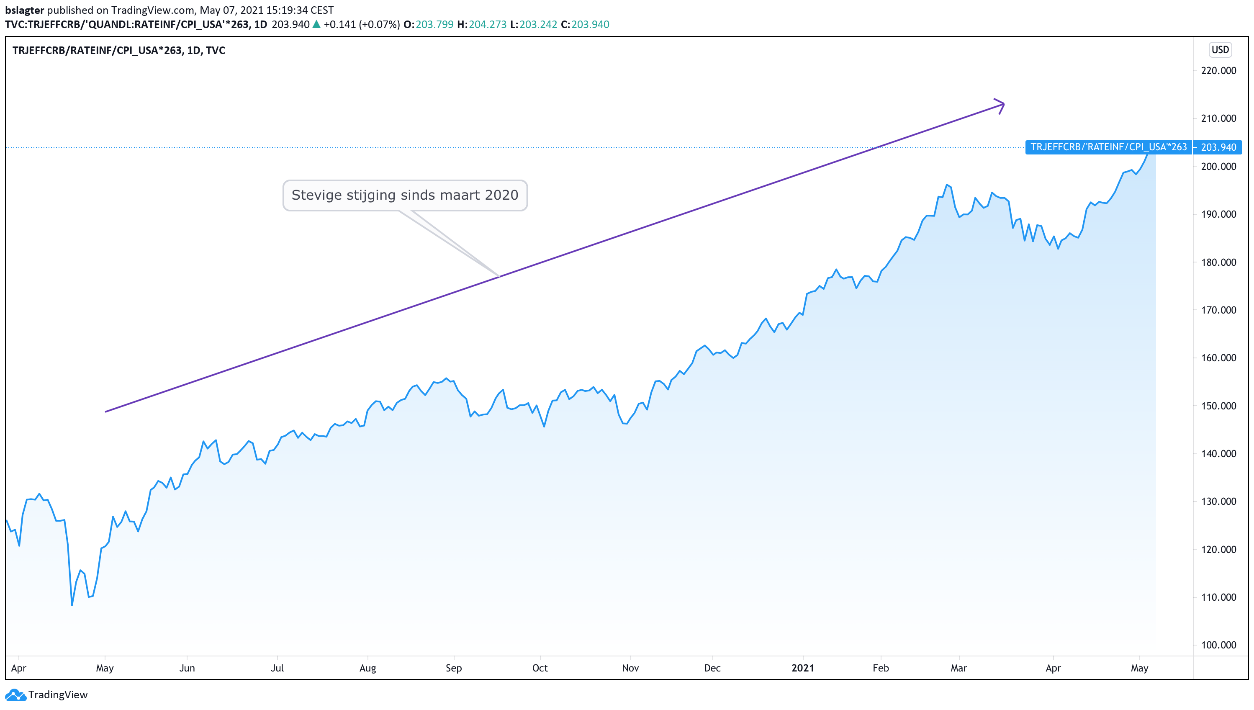
Task: Click the 150.000 price scale label
Action: (1218, 406)
